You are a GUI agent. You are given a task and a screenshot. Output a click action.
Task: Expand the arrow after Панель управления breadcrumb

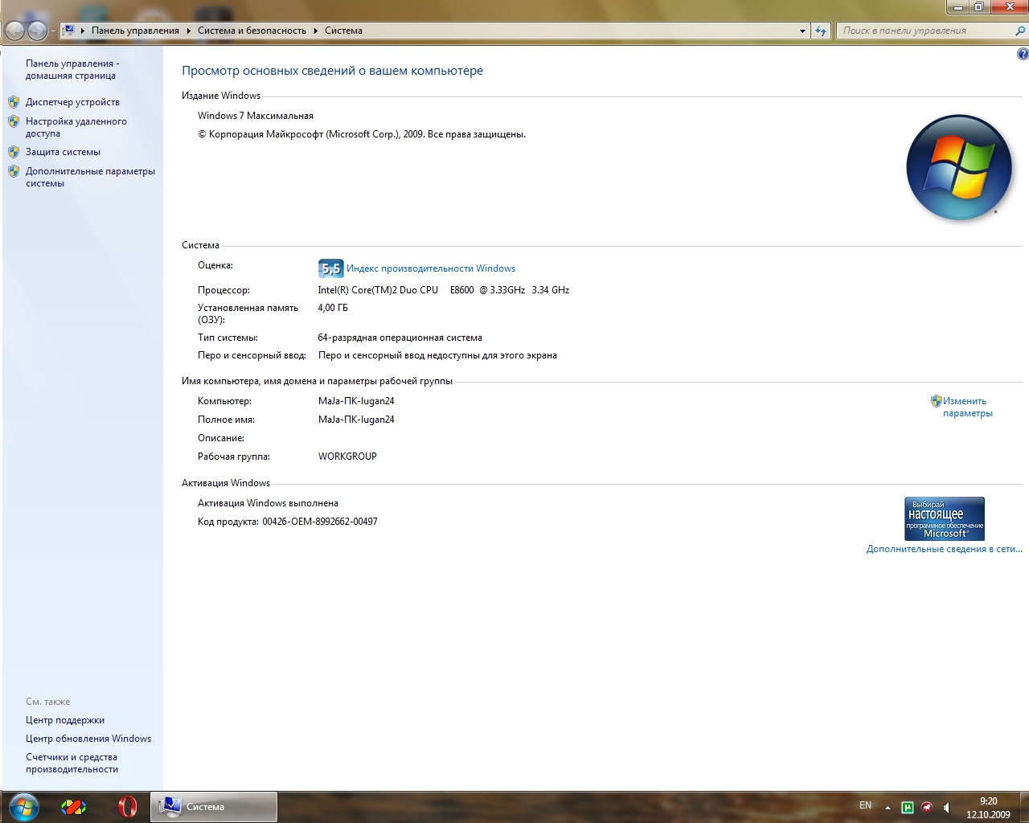[x=189, y=31]
